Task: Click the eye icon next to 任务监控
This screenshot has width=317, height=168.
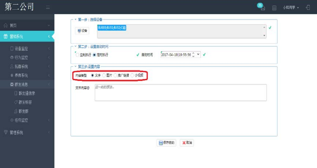Action: [12, 120]
